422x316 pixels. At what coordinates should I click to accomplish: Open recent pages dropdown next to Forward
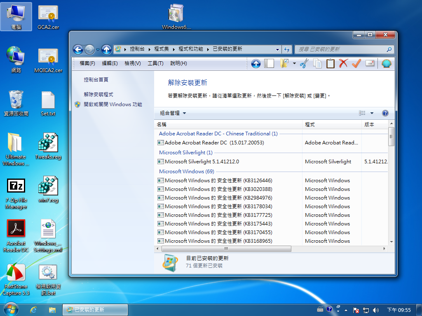coord(98,50)
